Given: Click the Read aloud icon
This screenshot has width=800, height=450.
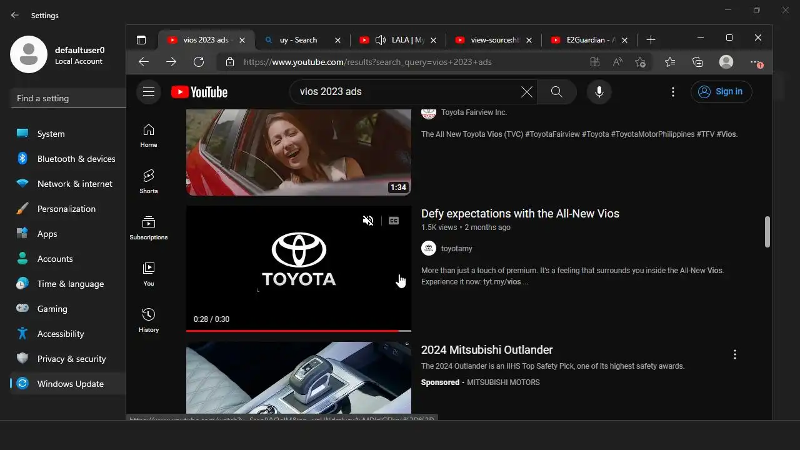Looking at the screenshot, I should coord(617,62).
